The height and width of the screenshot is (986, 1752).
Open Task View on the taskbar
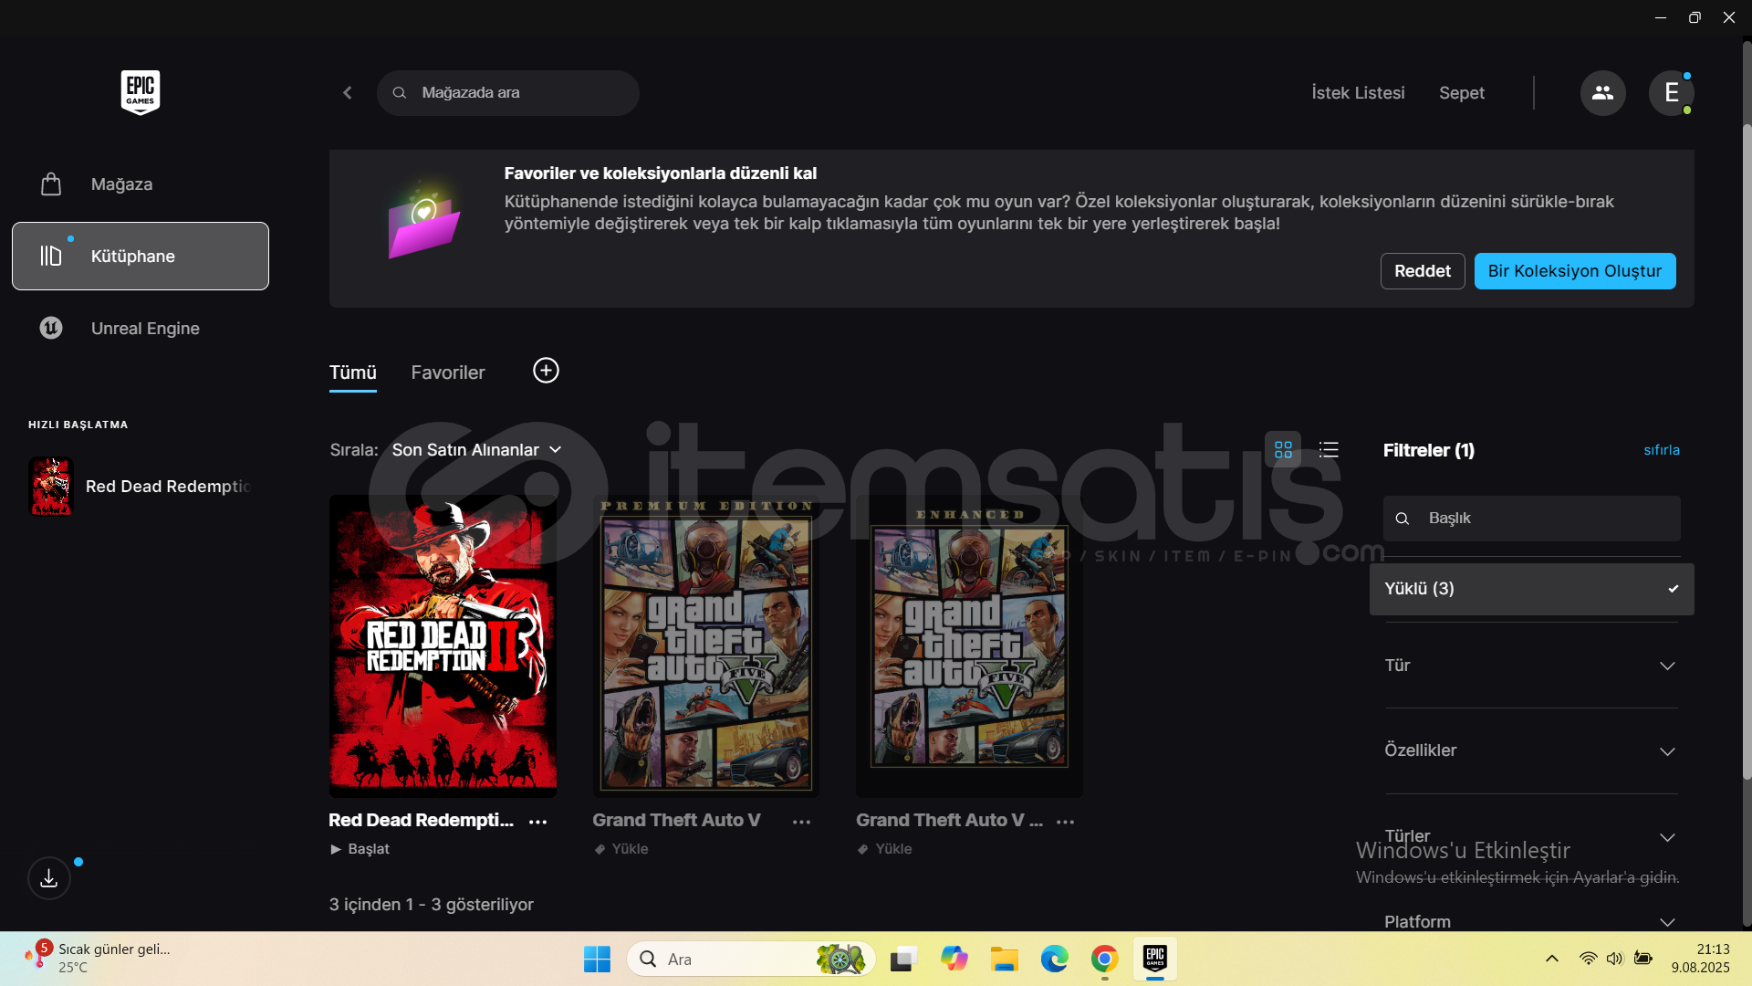tap(903, 959)
